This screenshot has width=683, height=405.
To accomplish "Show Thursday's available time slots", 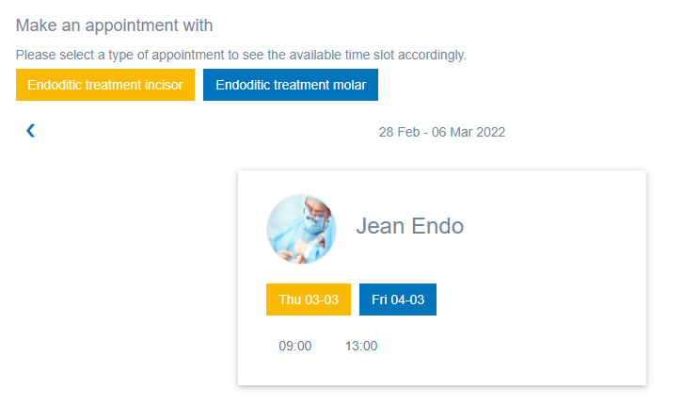I will (309, 300).
